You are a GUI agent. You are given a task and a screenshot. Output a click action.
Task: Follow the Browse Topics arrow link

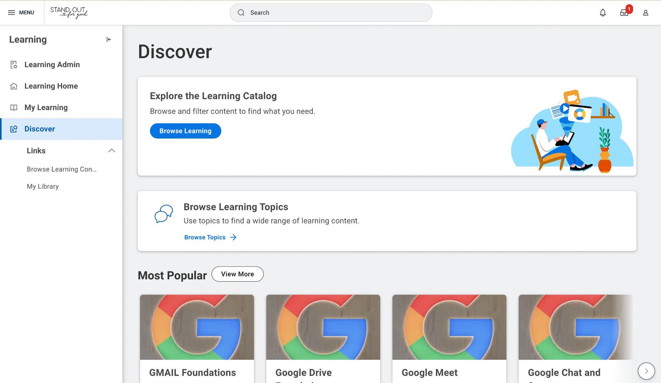pyautogui.click(x=210, y=237)
